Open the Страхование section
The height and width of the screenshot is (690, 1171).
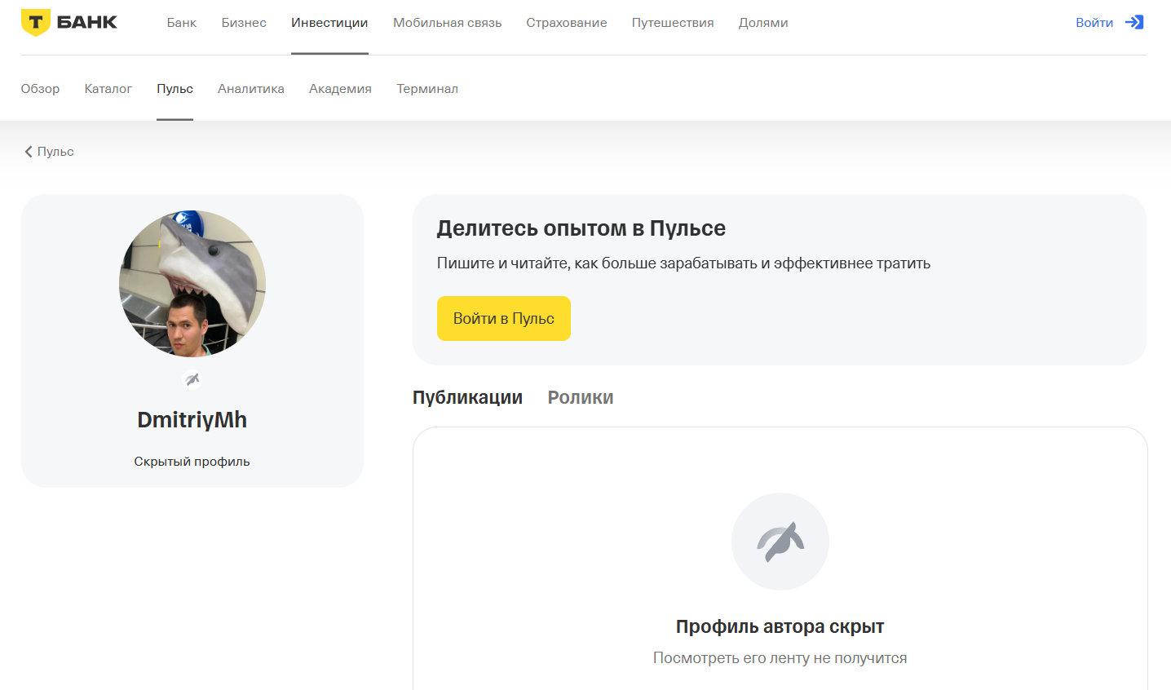567,23
